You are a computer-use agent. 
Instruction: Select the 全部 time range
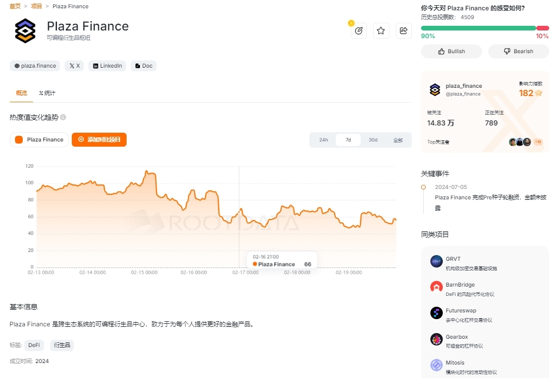click(x=398, y=140)
